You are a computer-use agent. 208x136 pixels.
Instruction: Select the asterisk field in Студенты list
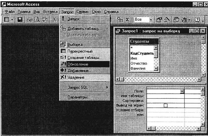point(142,47)
